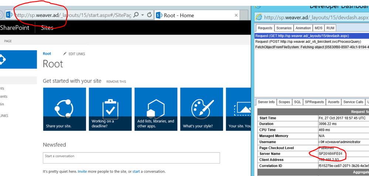The image size is (369, 176).
Task: Click the search magnifier icon in address bar
Action: pos(136,15)
